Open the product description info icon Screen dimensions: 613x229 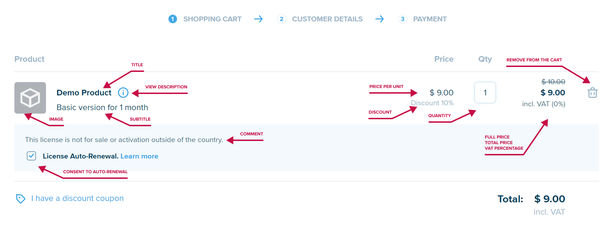click(x=123, y=93)
